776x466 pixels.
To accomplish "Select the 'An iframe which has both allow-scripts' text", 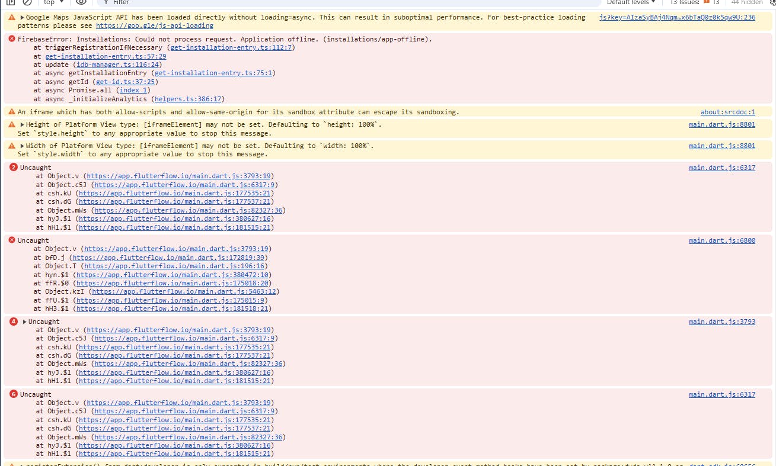I will click(238, 112).
